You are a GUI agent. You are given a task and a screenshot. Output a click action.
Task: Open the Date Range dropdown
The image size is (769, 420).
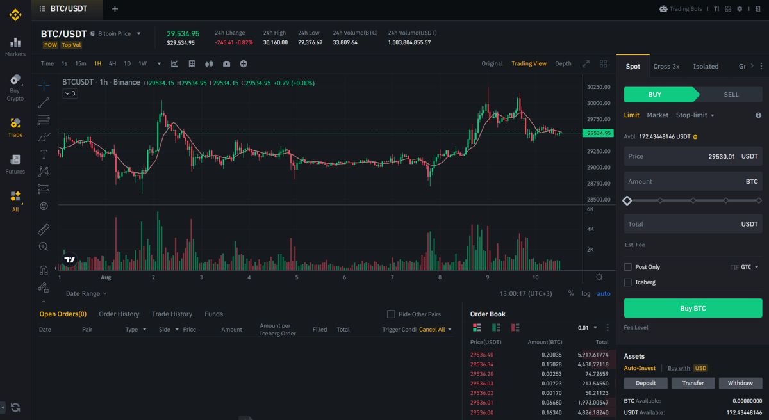87,293
